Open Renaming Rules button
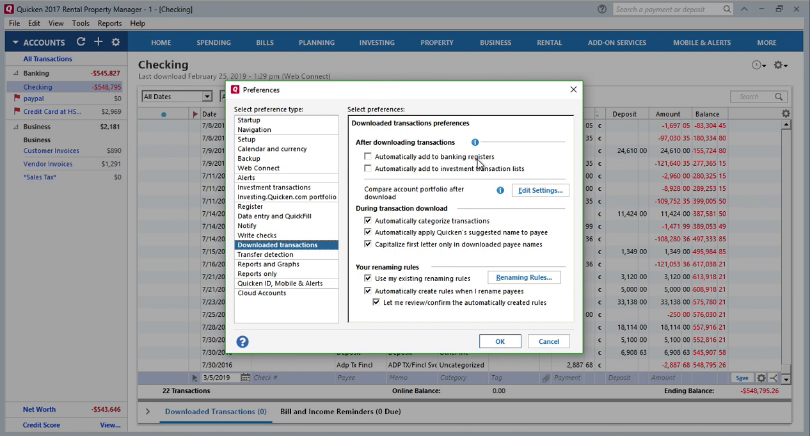This screenshot has width=810, height=436. [x=523, y=277]
